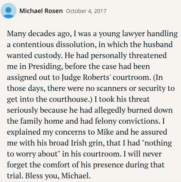Click the words "contentious dissolution" in the comment
This screenshot has height=182, width=181.
54,45
